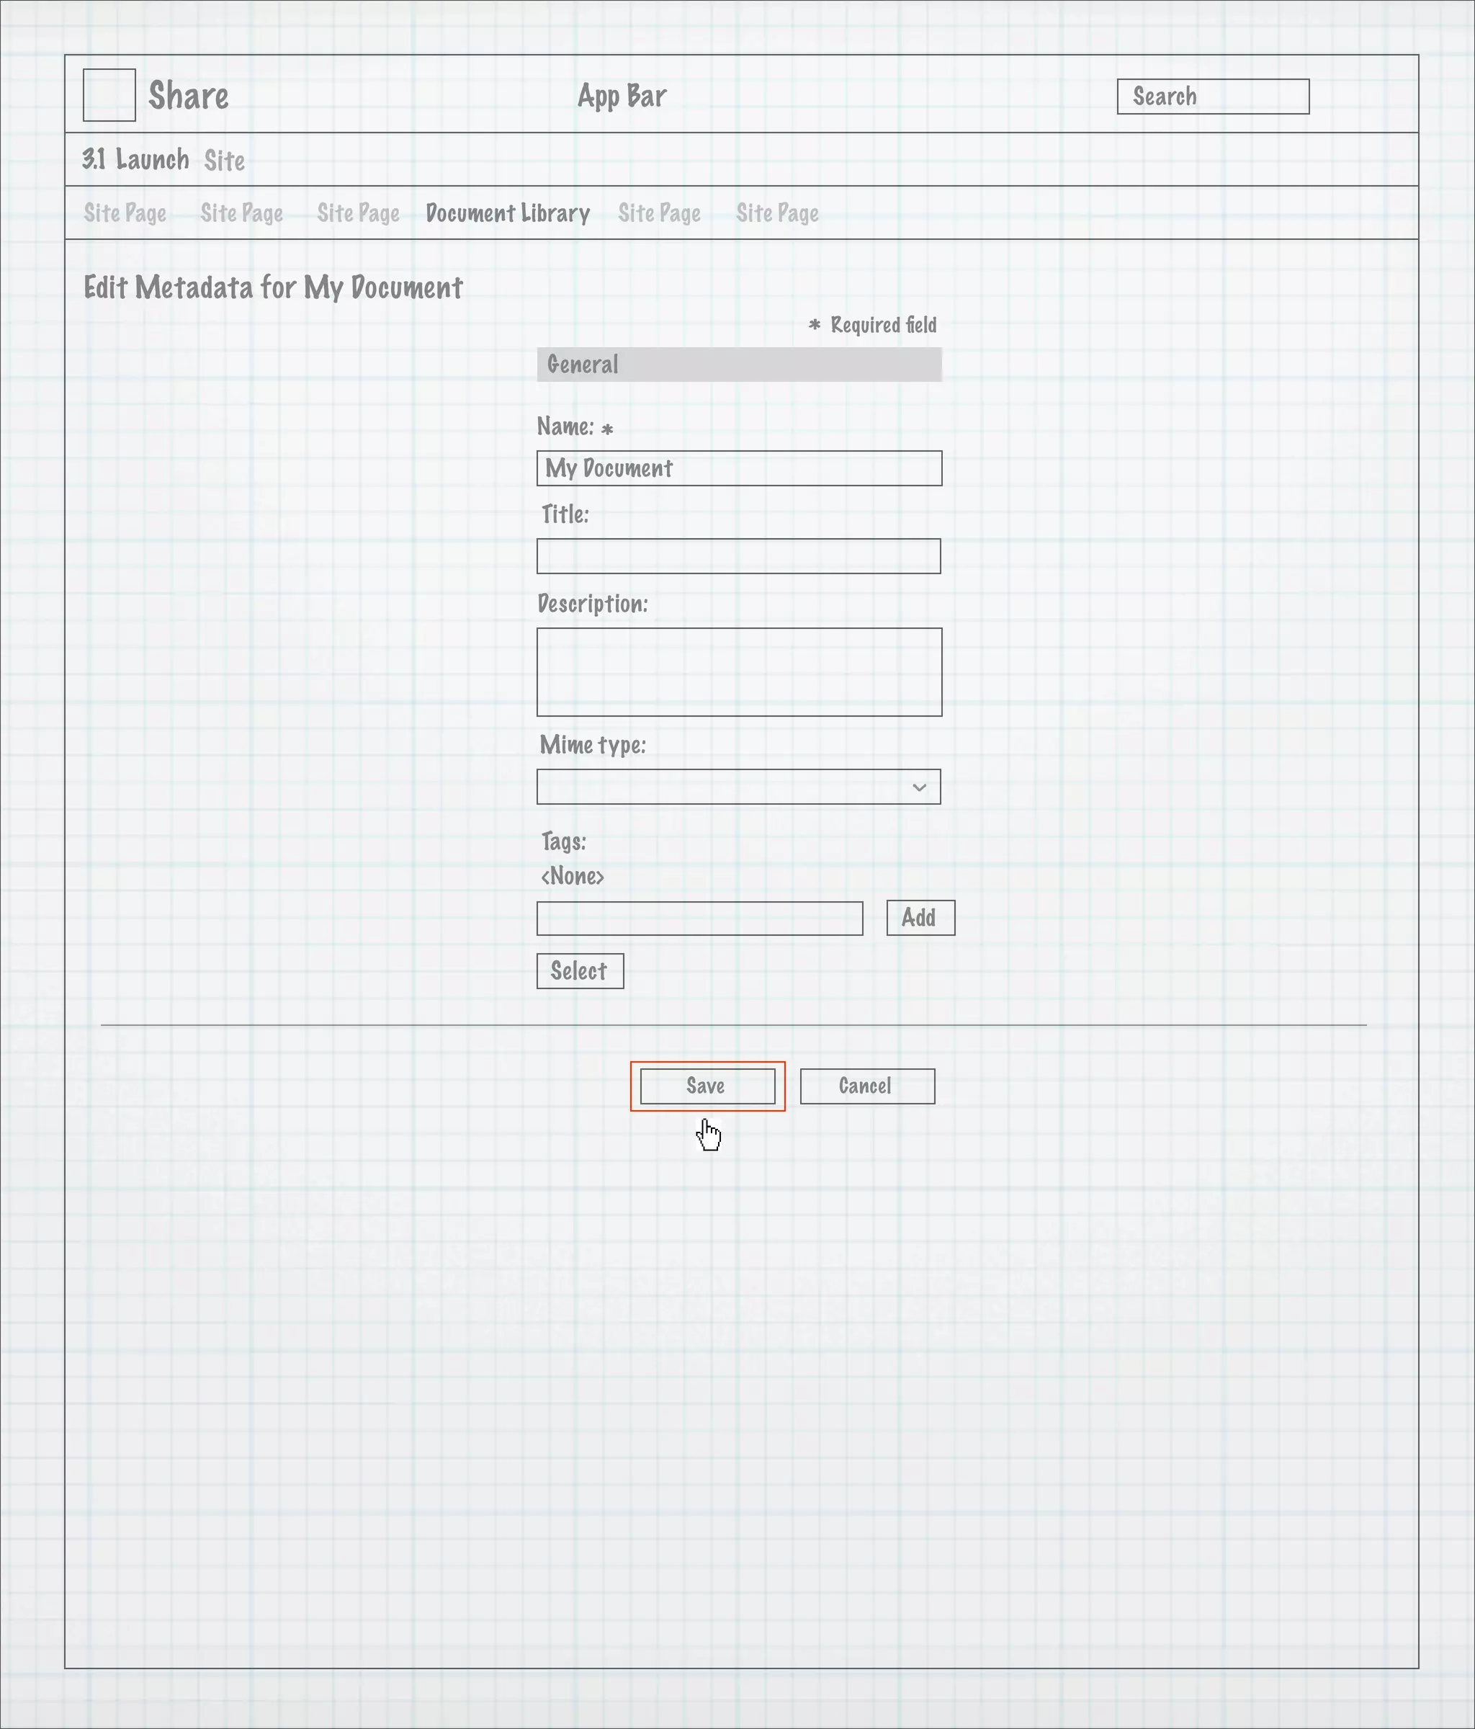Open Site Page tab just before Document Library
Screen dimensions: 1475x1729
358,214
